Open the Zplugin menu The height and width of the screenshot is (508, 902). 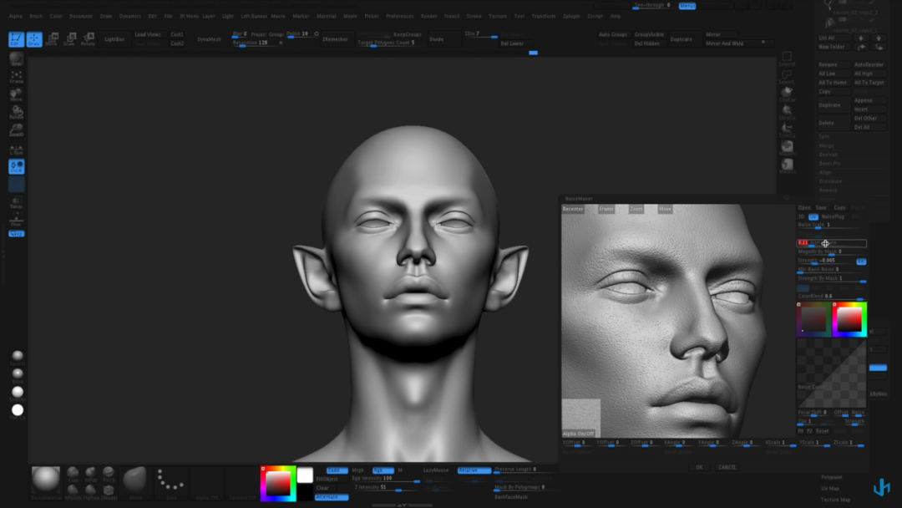571,16
